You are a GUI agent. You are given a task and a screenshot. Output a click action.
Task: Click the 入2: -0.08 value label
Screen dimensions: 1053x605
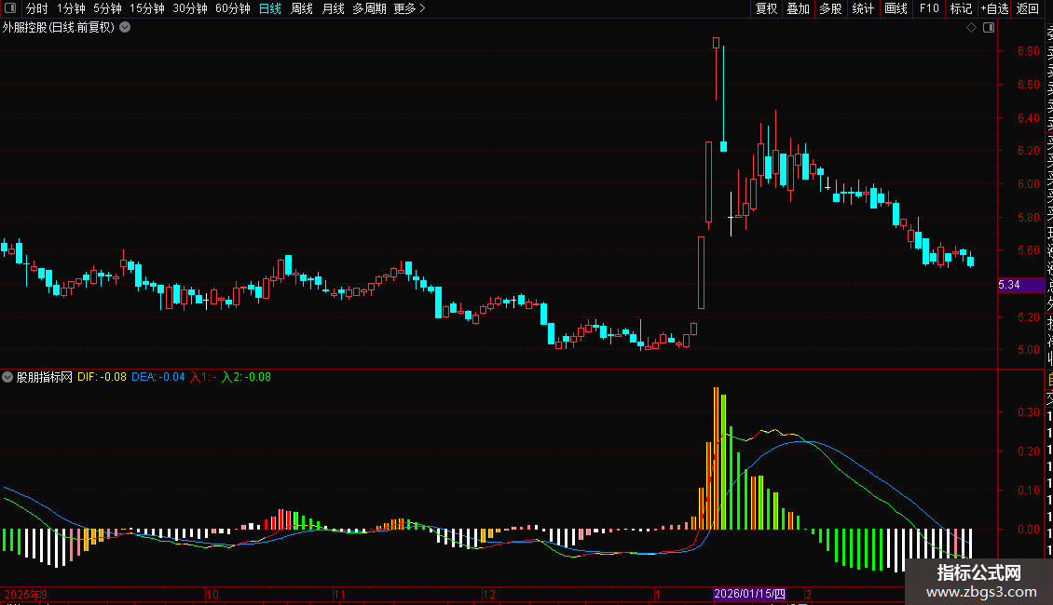246,377
